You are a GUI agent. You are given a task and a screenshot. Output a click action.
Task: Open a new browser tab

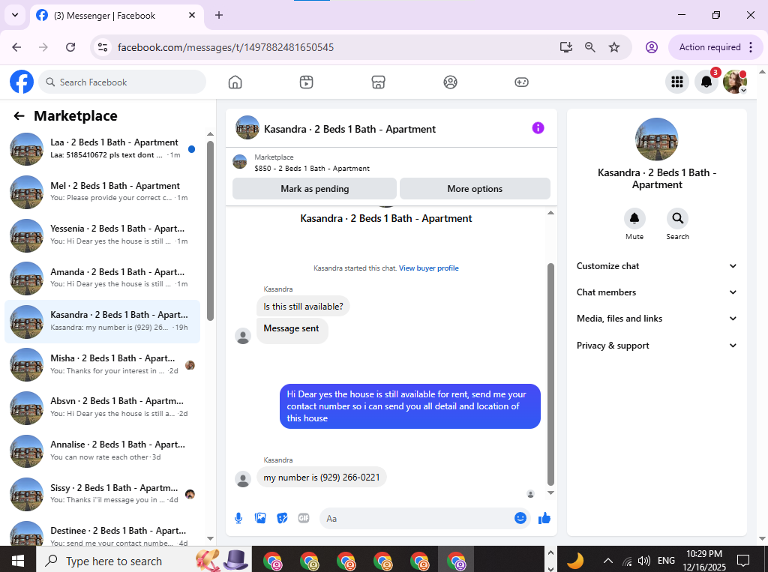[x=219, y=15]
